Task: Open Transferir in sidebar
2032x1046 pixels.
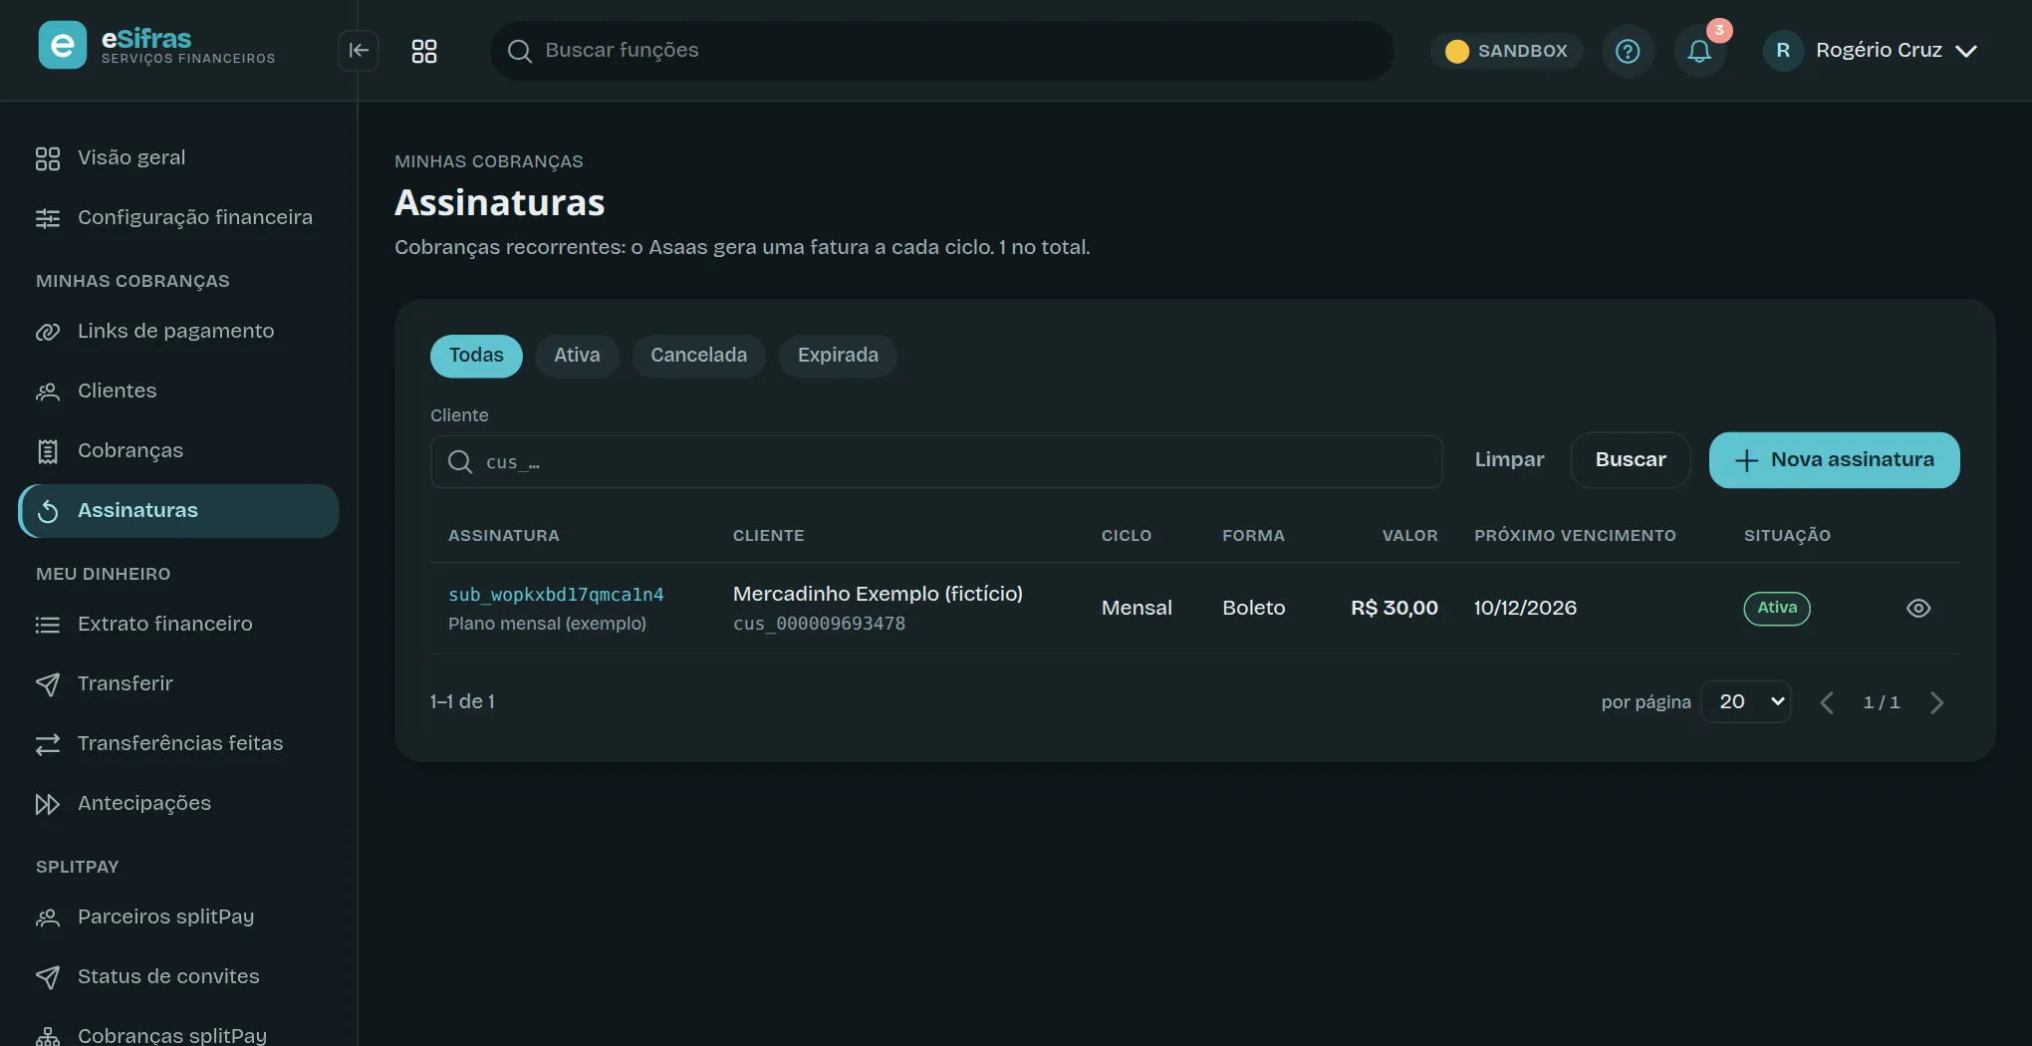Action: click(179, 684)
